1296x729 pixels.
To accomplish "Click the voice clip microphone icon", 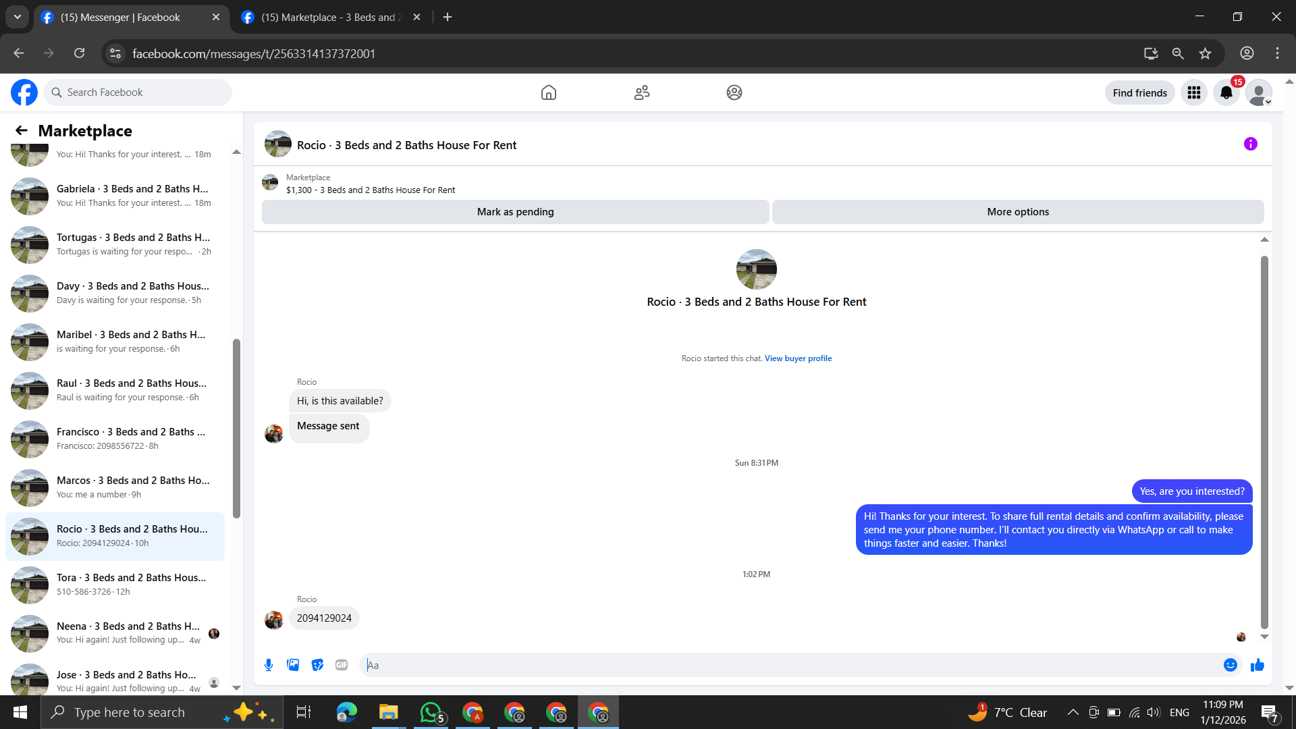I will tap(269, 665).
